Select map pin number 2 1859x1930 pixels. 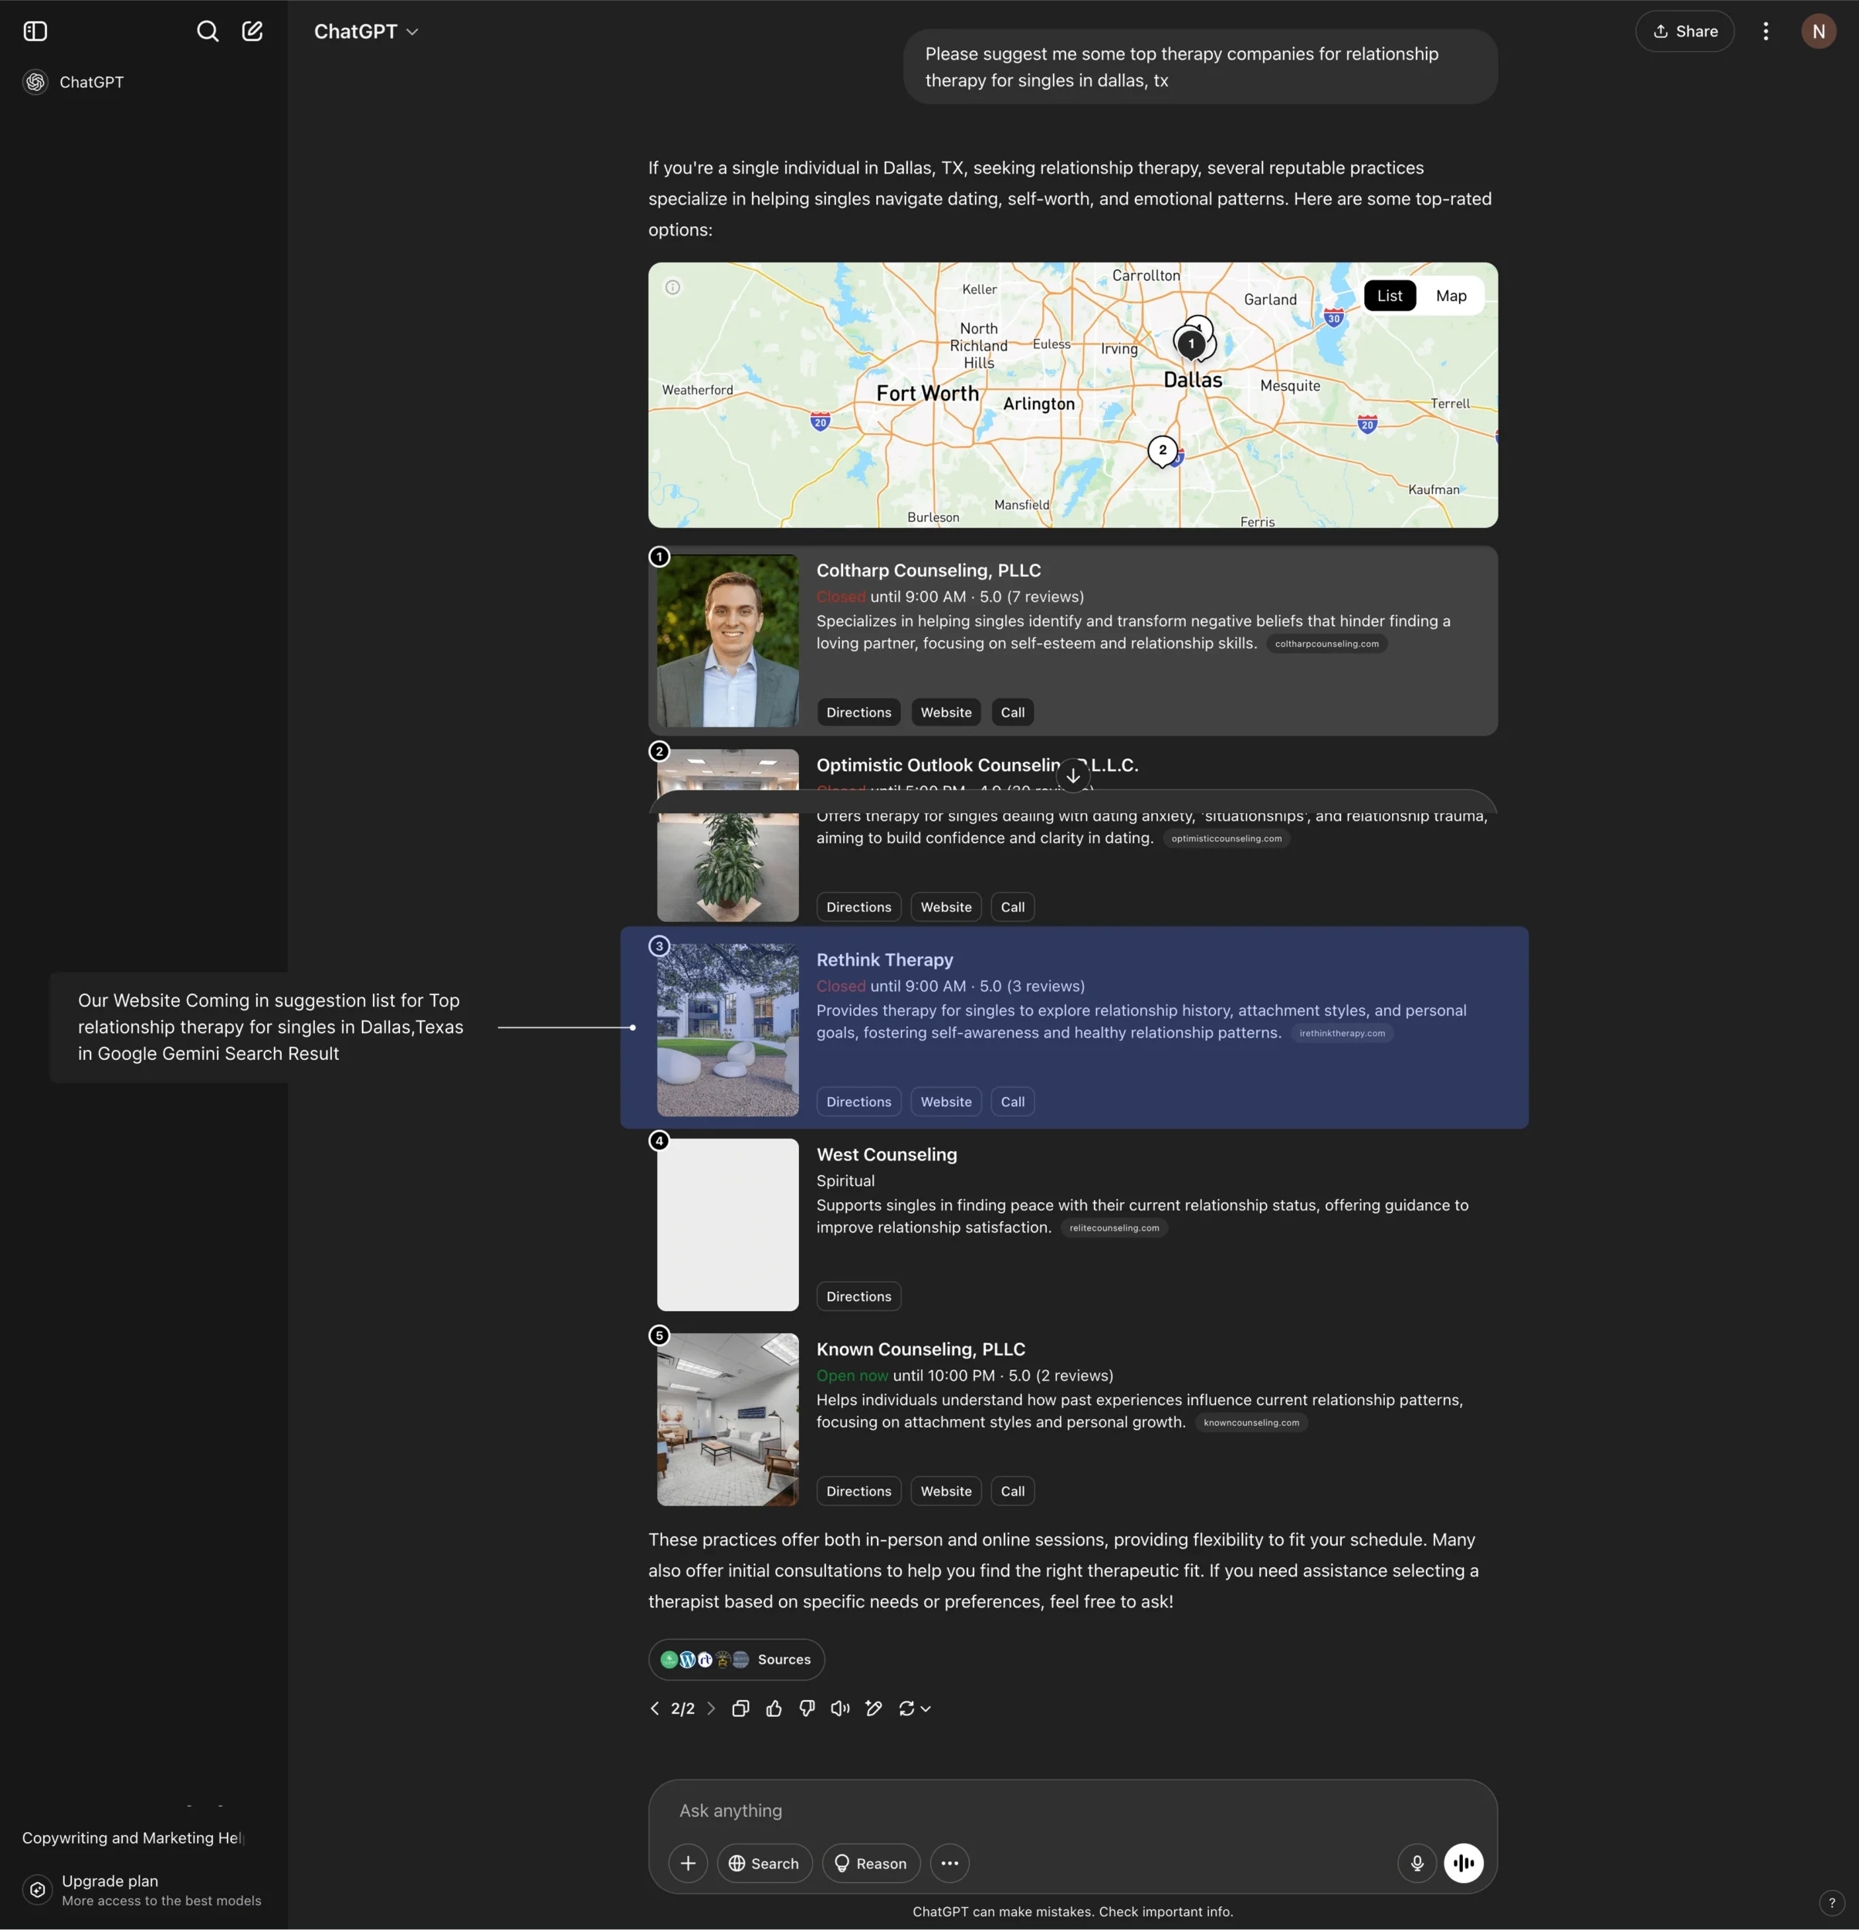pyautogui.click(x=1163, y=451)
